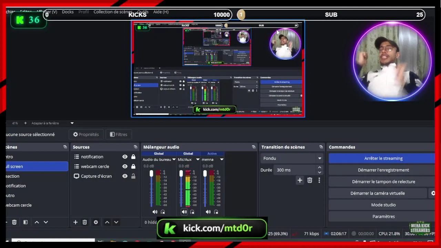Increase Durée with up stepper arrow
This screenshot has width=441, height=248.
point(319,168)
